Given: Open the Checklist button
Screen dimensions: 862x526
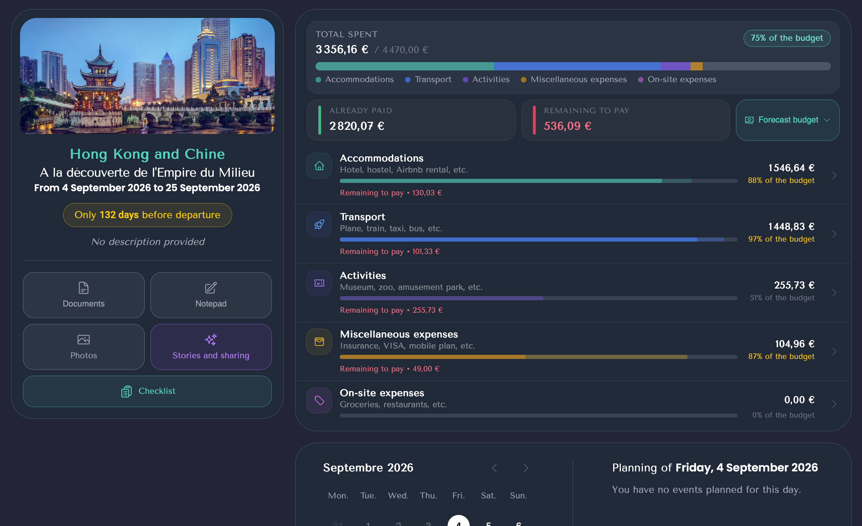Looking at the screenshot, I should [147, 391].
